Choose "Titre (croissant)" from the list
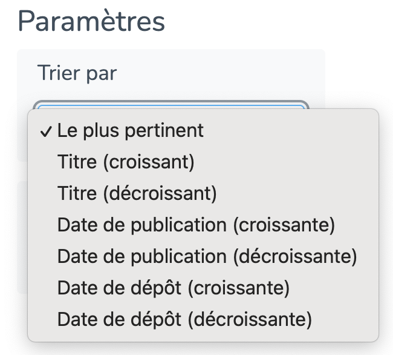The height and width of the screenshot is (355, 393). point(125,162)
